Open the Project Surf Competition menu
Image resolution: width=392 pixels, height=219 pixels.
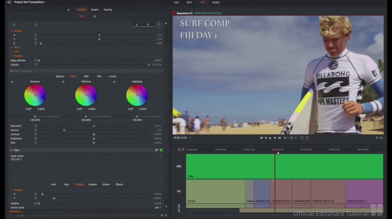click(x=29, y=2)
